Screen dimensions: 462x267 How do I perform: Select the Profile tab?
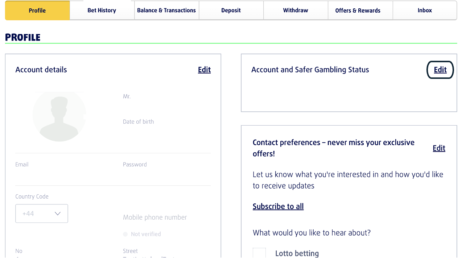(37, 10)
